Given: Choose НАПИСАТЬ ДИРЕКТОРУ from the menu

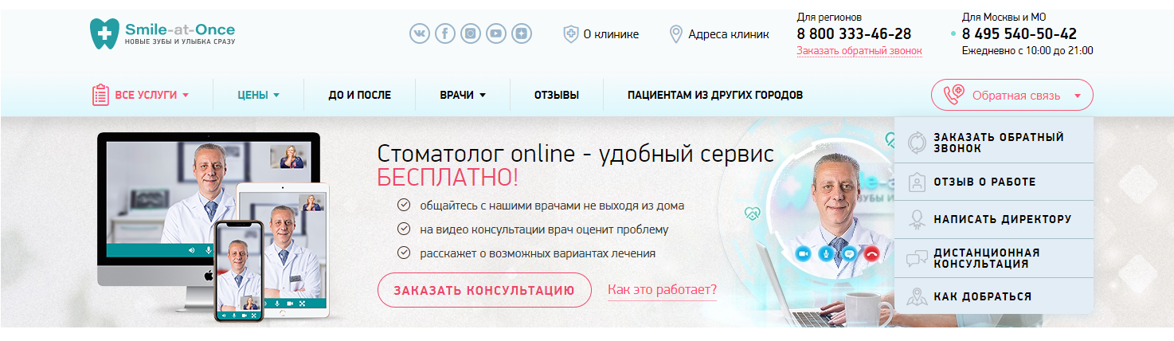Looking at the screenshot, I should [1002, 219].
